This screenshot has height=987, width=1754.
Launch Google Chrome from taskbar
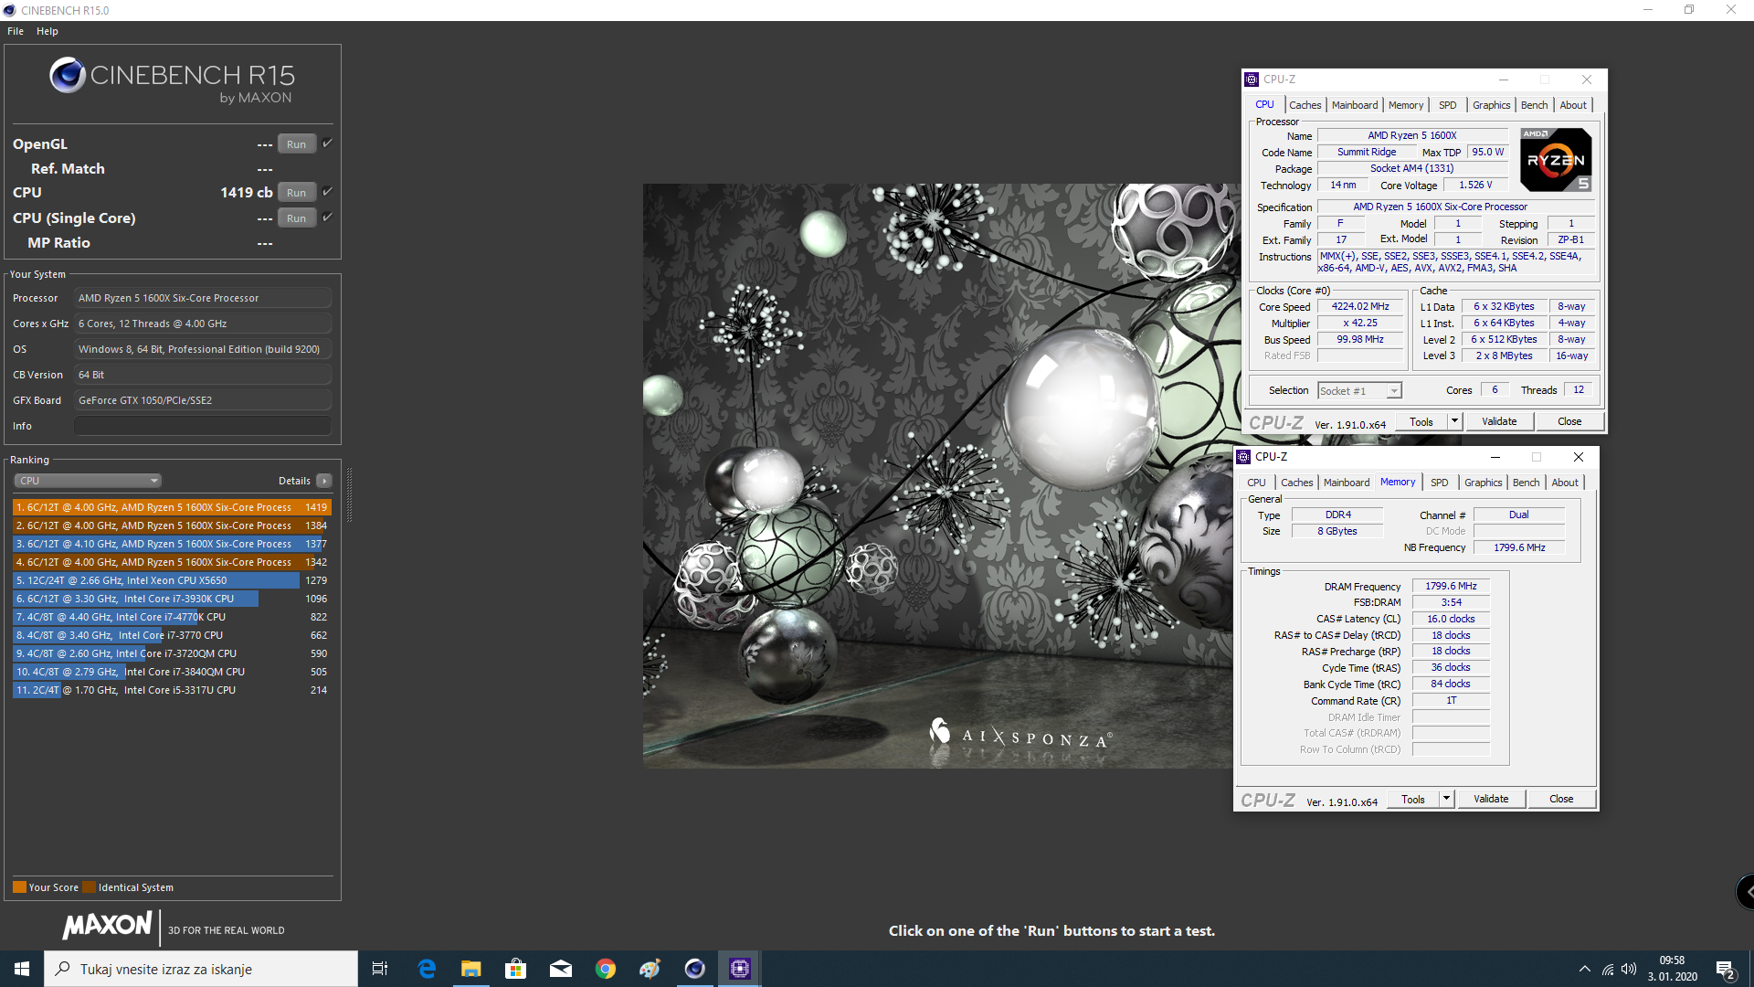coord(605,969)
